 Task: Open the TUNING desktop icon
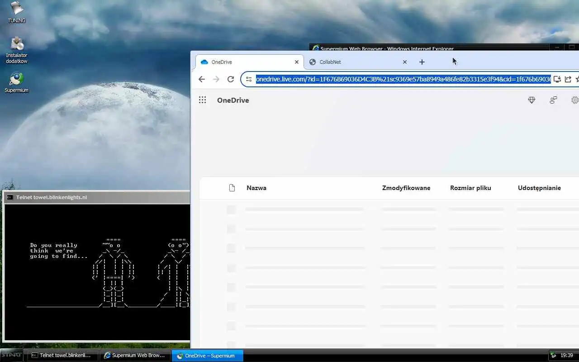pos(17,12)
